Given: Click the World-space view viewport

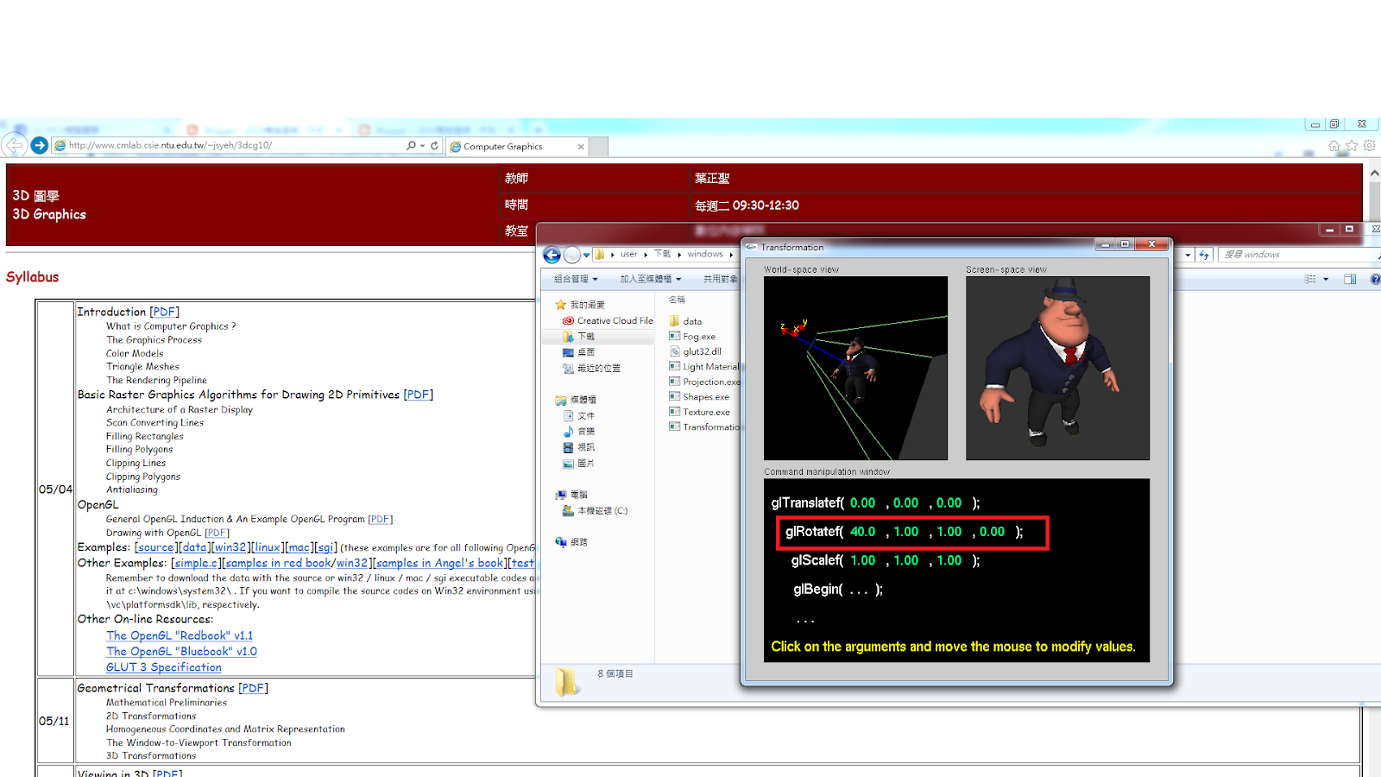Looking at the screenshot, I should click(855, 368).
